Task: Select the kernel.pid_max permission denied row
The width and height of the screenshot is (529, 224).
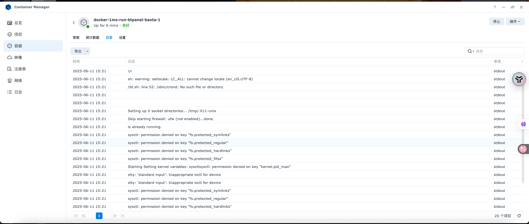Action: [x=297, y=167]
